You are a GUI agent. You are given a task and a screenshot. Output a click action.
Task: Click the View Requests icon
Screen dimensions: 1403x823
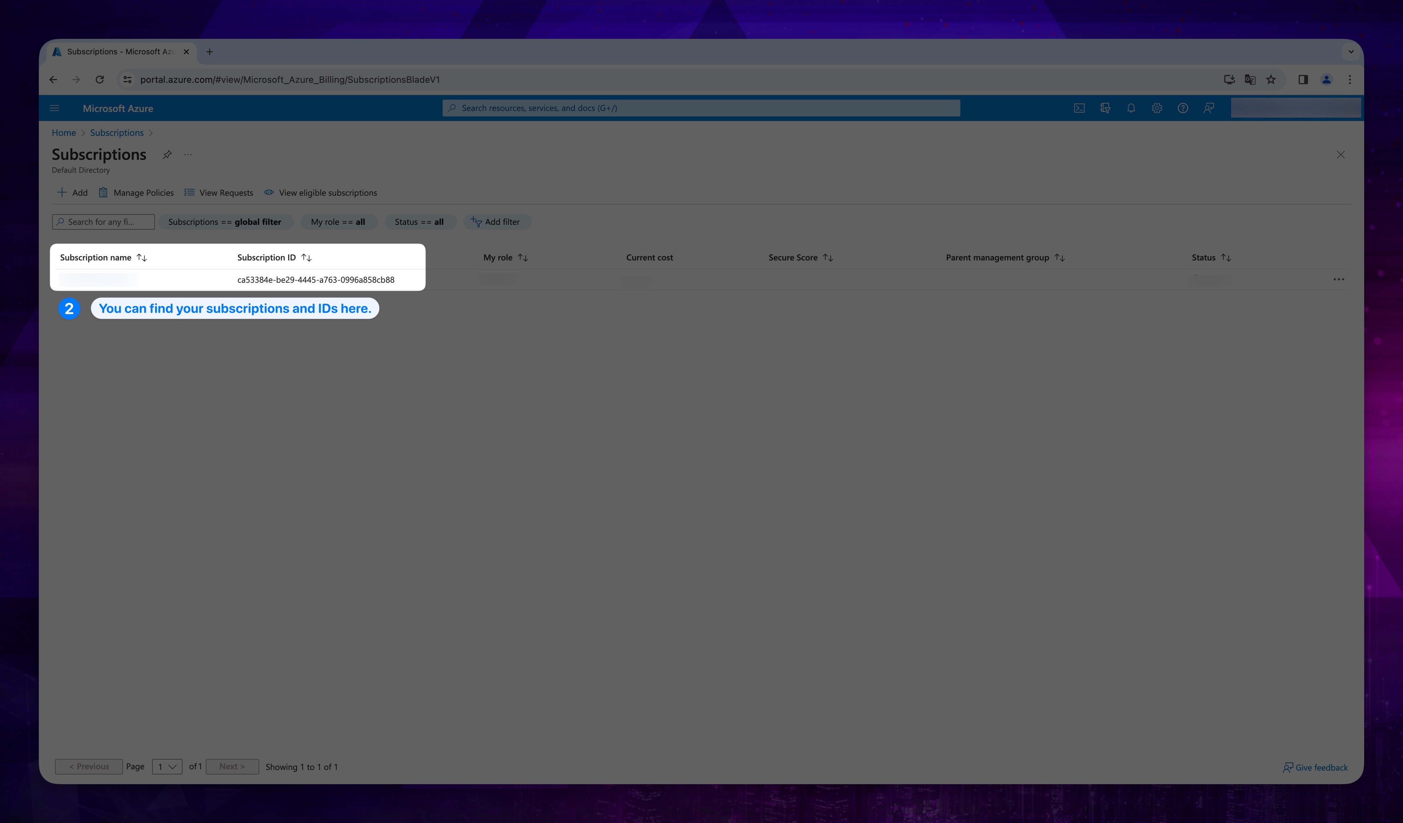190,192
